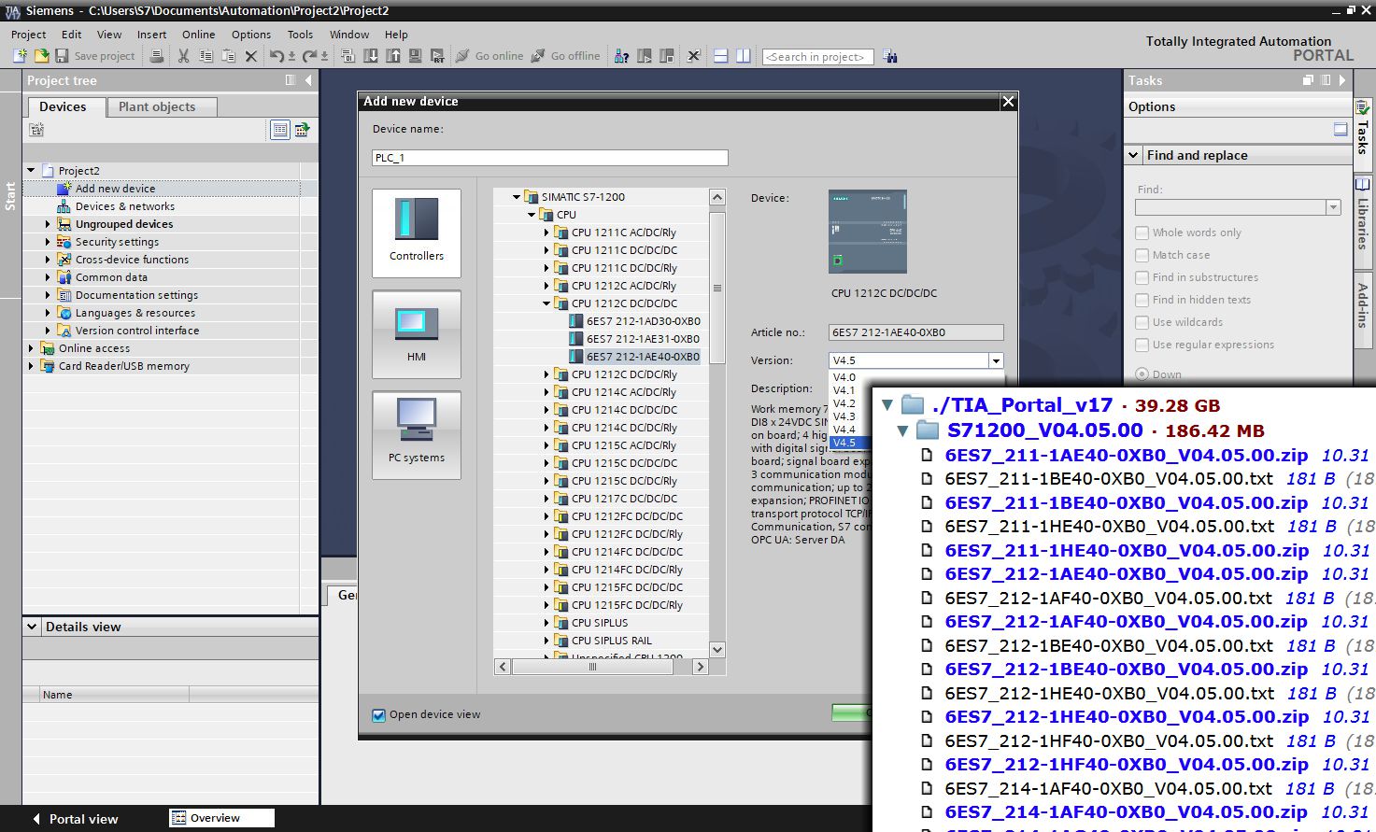Click the Upload from device icon

393,56
